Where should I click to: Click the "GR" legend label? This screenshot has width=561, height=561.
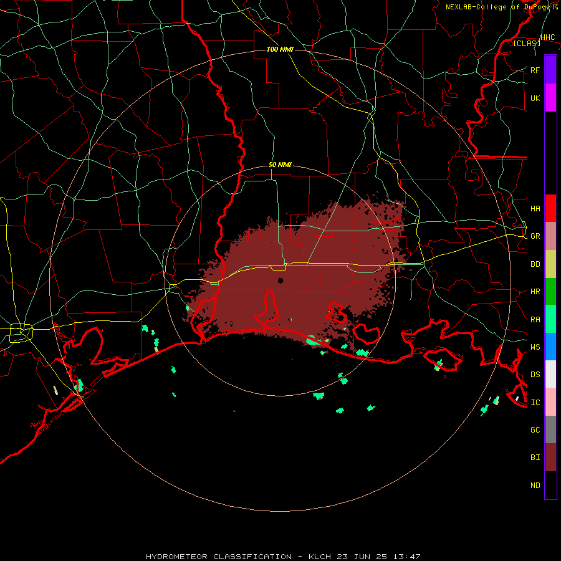(x=535, y=236)
